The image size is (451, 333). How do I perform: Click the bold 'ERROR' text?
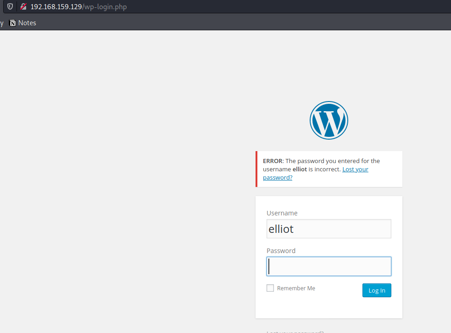[x=273, y=161]
